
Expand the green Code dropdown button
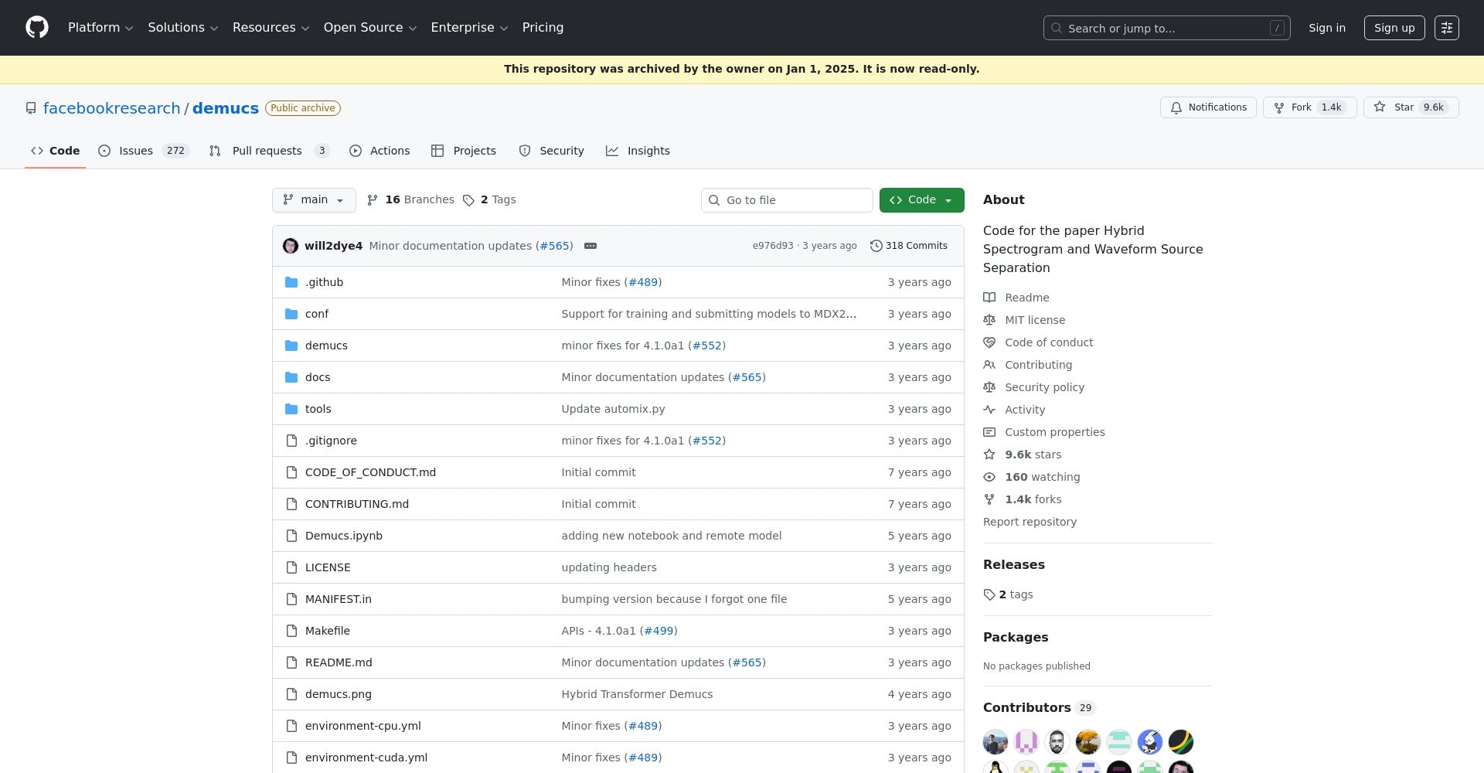click(921, 200)
